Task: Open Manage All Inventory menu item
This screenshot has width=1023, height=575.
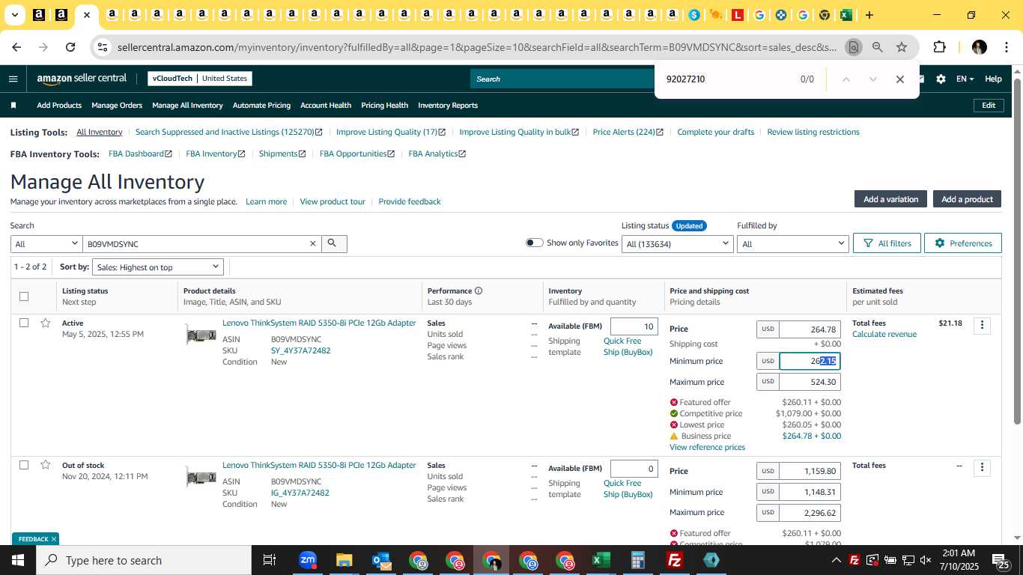Action: pos(187,106)
